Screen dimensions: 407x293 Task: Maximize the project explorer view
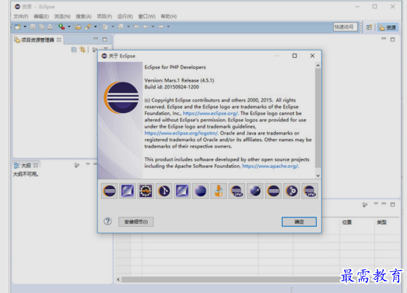tap(104, 40)
